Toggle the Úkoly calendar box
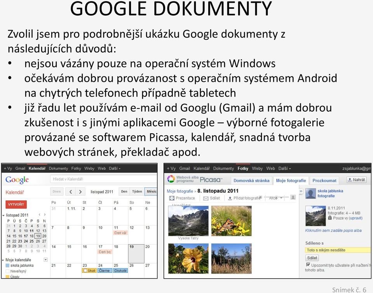This screenshot has width=373, height=293. [x=7, y=277]
